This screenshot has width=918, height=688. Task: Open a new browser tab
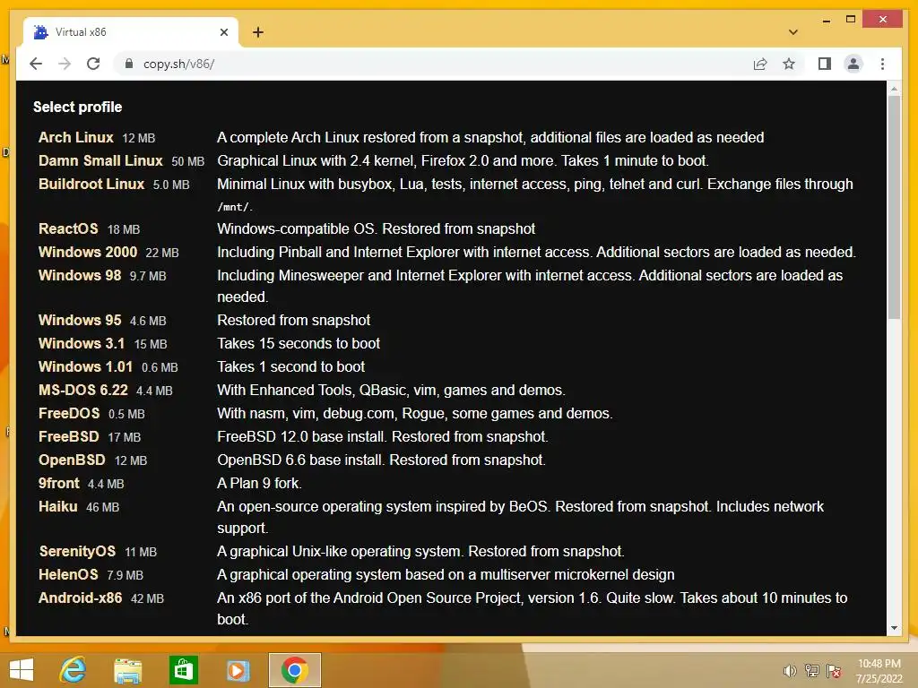pos(258,32)
